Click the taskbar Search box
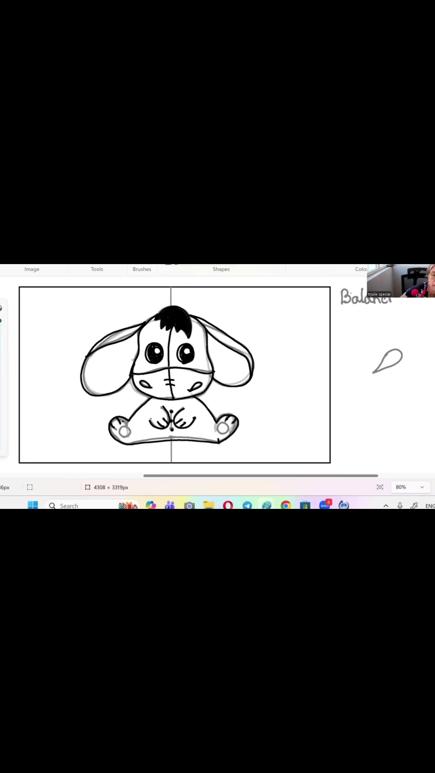 93,505
